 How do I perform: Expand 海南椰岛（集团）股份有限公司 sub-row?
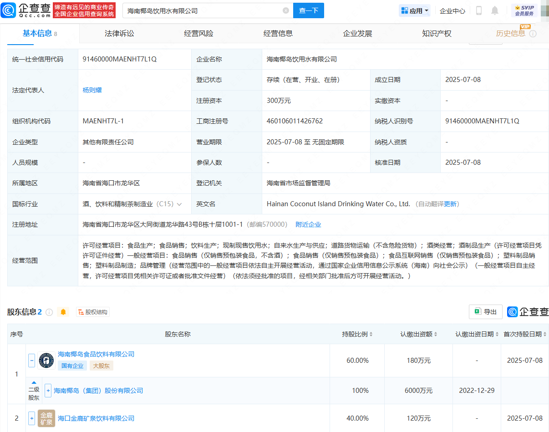[48, 391]
